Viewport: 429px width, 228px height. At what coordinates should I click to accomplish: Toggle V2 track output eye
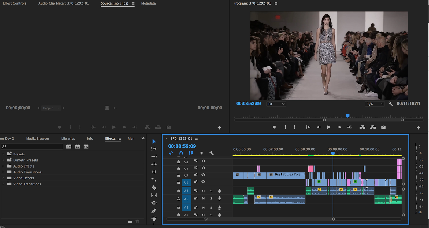(203, 175)
